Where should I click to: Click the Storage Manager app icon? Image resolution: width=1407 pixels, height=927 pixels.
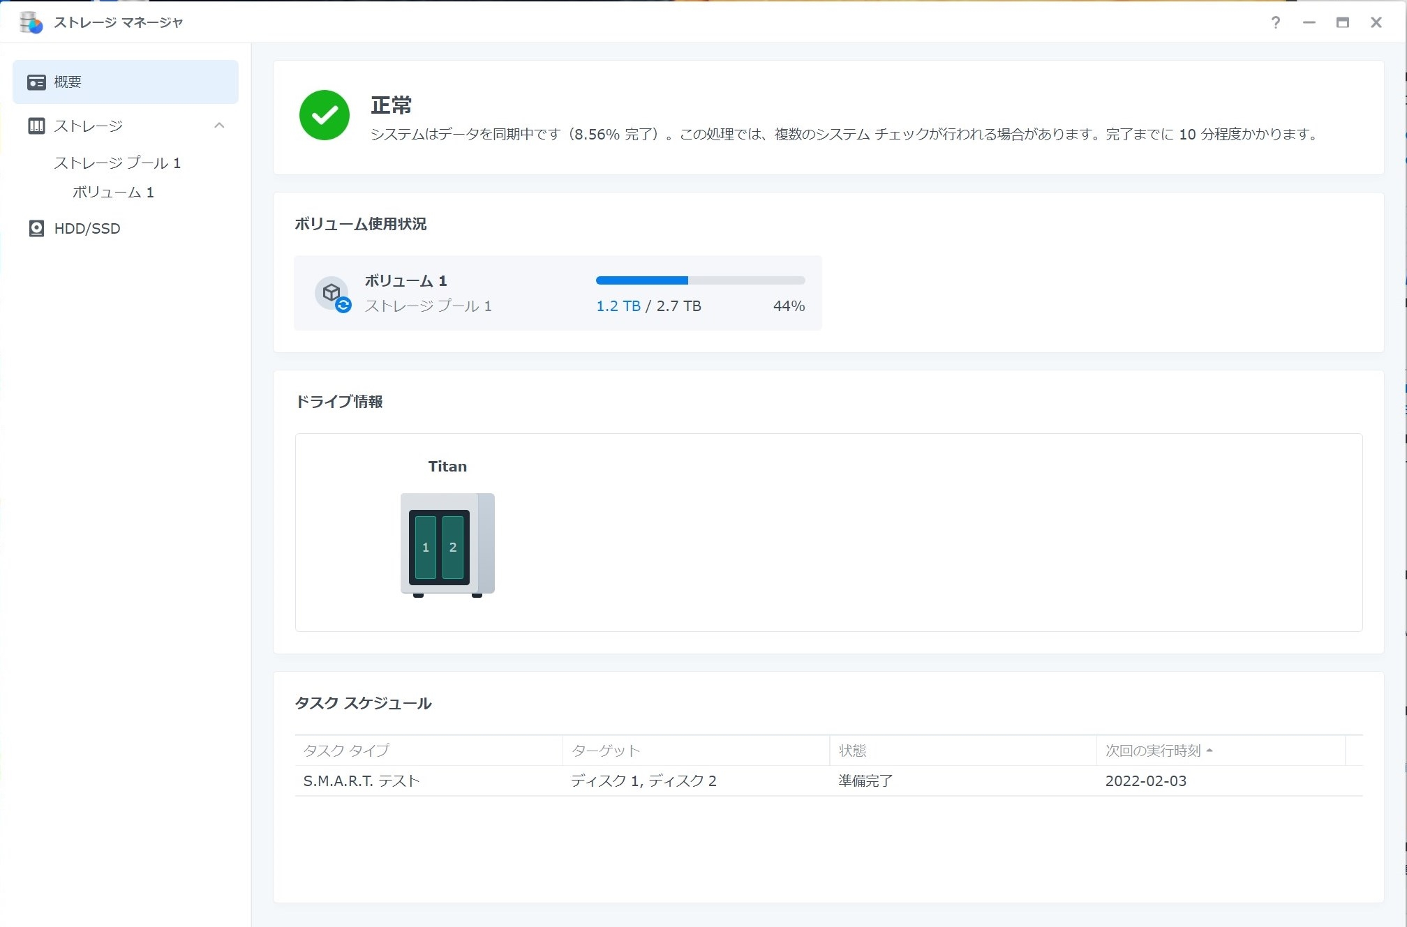[31, 22]
